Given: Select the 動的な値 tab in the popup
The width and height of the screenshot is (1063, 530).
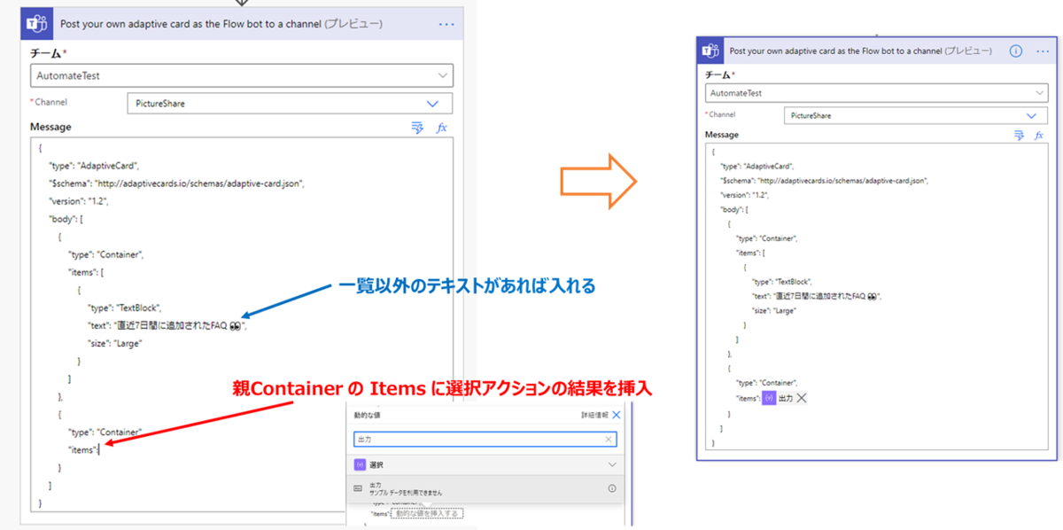Looking at the screenshot, I should tap(367, 415).
